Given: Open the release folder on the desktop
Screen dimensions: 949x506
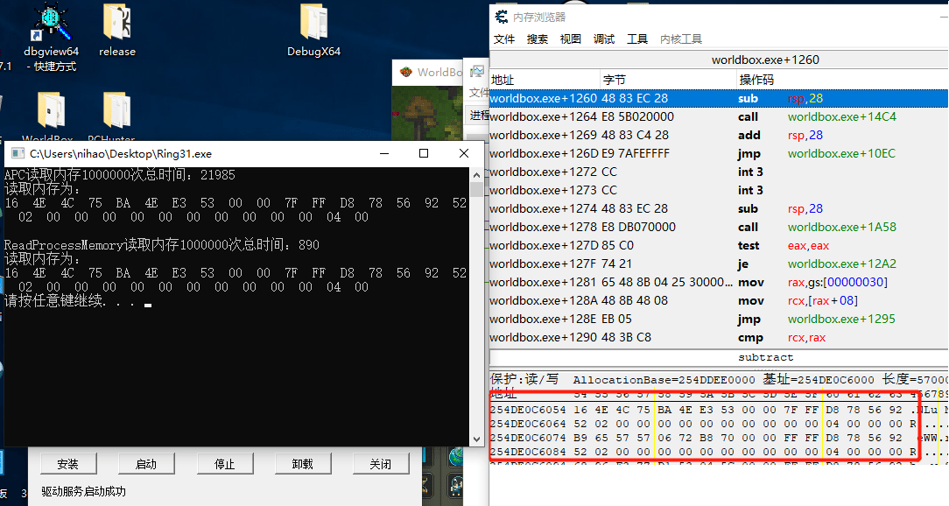Looking at the screenshot, I should click(116, 32).
